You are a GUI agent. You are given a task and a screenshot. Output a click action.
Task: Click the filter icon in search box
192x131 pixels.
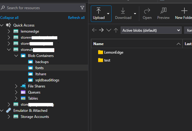coord(82,8)
